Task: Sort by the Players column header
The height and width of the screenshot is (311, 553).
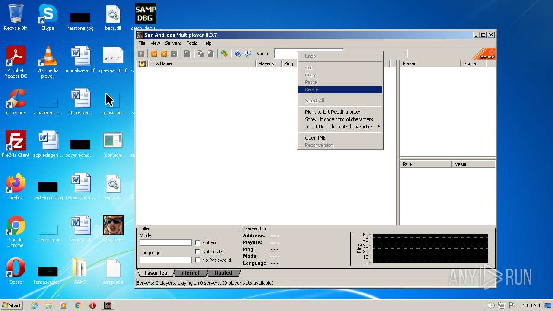Action: [269, 63]
